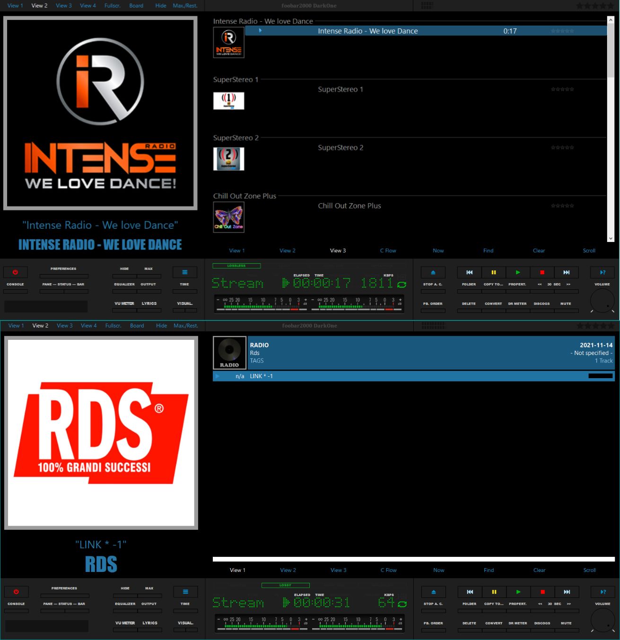Pause playback in lower player
The height and width of the screenshot is (640, 620).
[494, 592]
